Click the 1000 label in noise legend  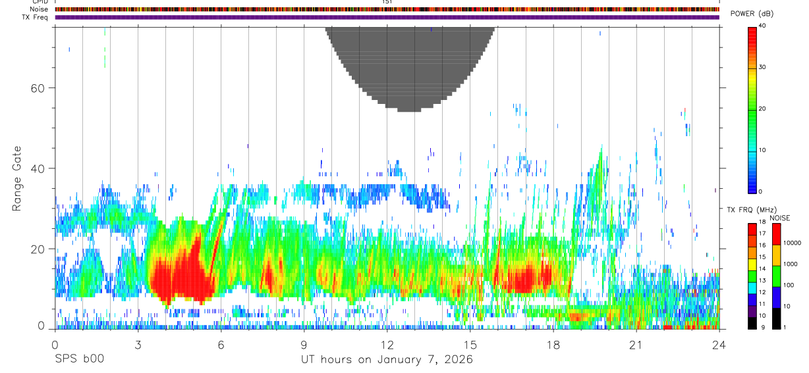pos(791,264)
